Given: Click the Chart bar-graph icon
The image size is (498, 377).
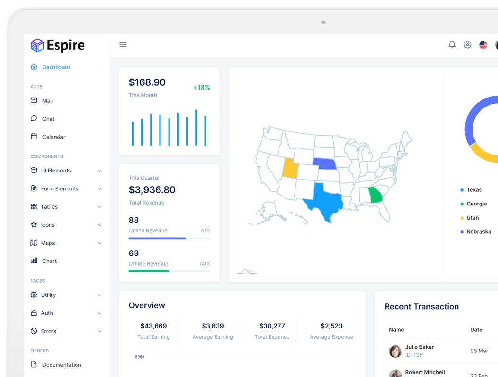Looking at the screenshot, I should point(34,261).
